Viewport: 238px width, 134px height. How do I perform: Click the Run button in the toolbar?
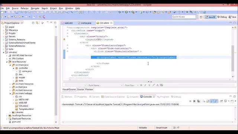[x=126, y=12]
